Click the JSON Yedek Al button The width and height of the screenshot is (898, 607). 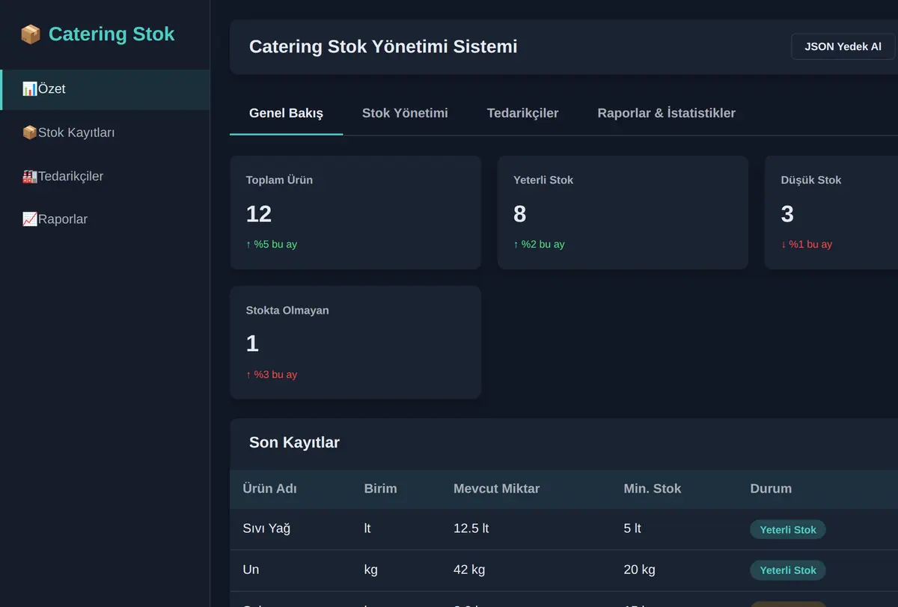(x=843, y=46)
